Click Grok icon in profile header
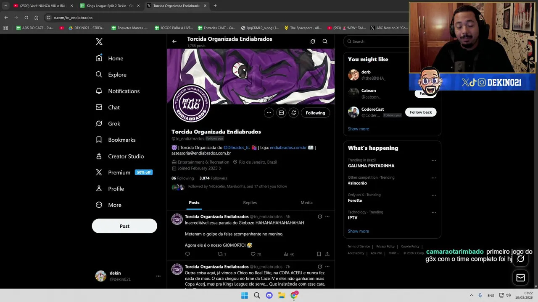538x302 pixels. point(313,42)
